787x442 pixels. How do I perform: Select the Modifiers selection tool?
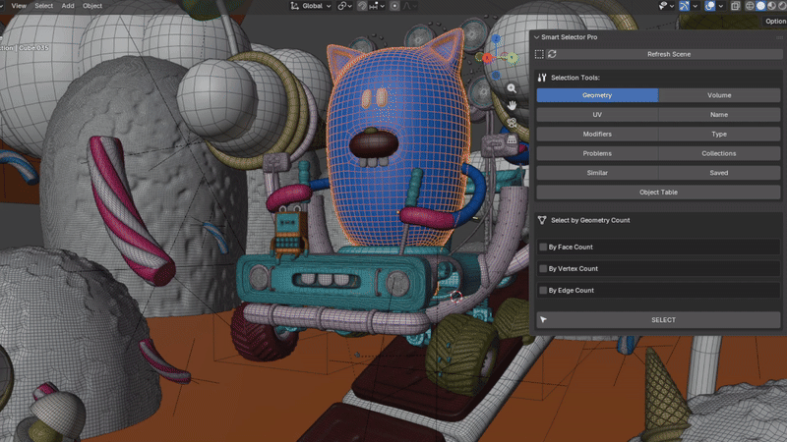tap(597, 135)
